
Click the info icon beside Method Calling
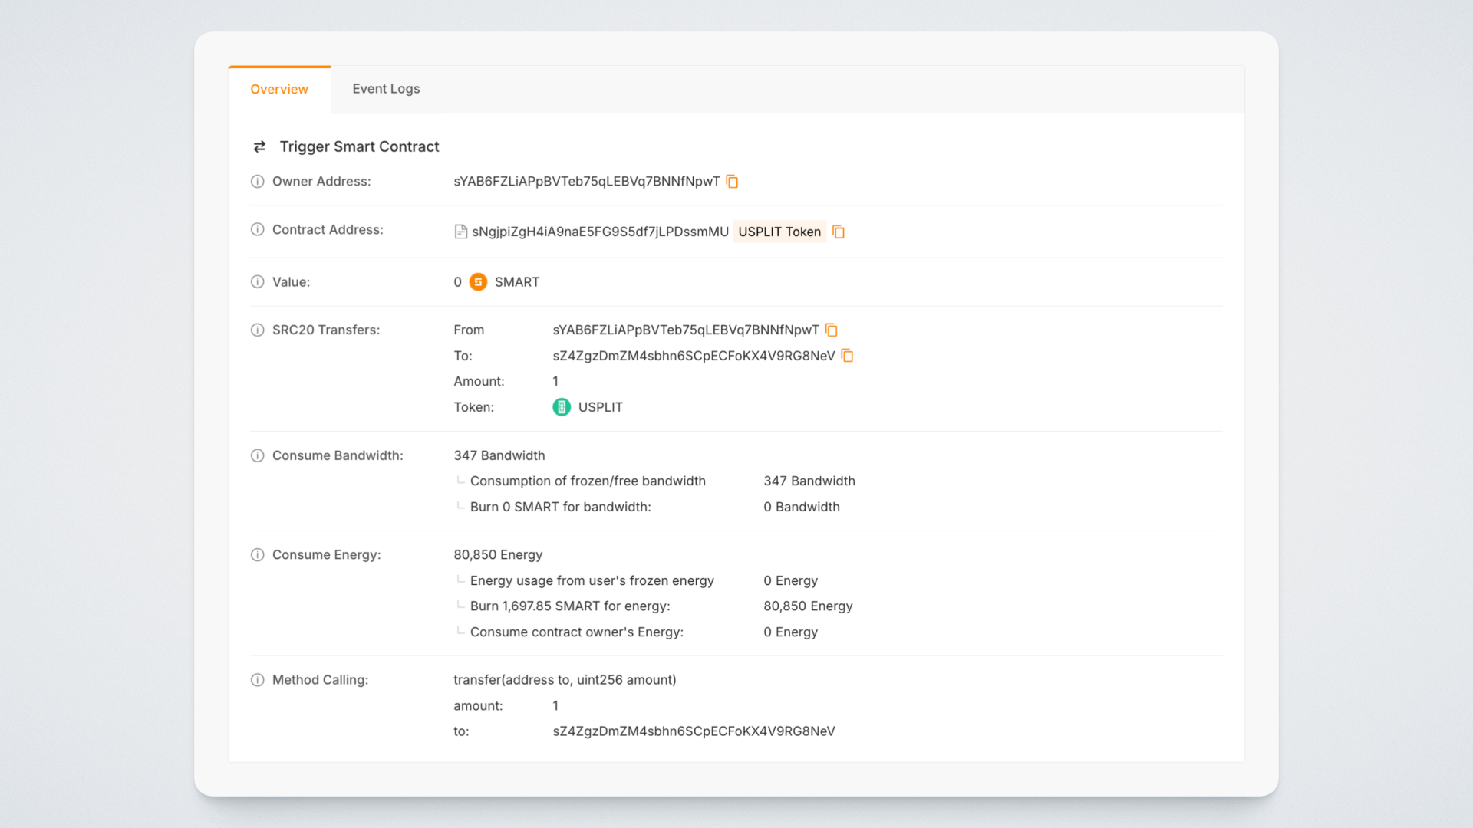258,680
